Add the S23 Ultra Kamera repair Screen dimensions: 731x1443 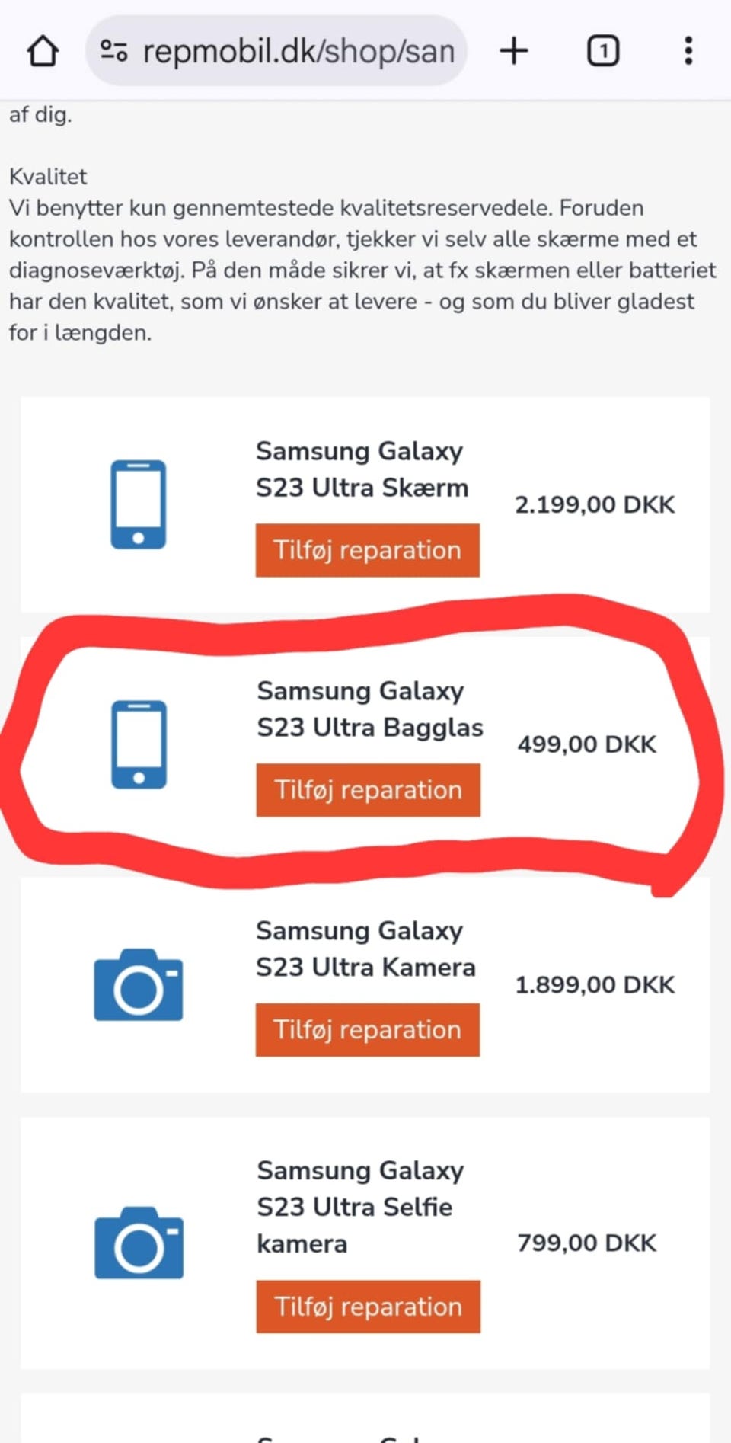point(367,1030)
